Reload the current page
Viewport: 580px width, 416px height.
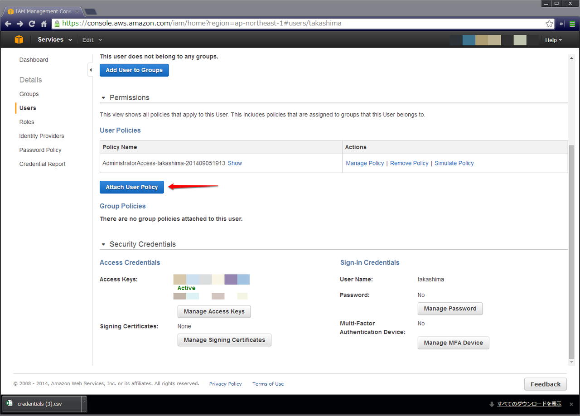32,24
